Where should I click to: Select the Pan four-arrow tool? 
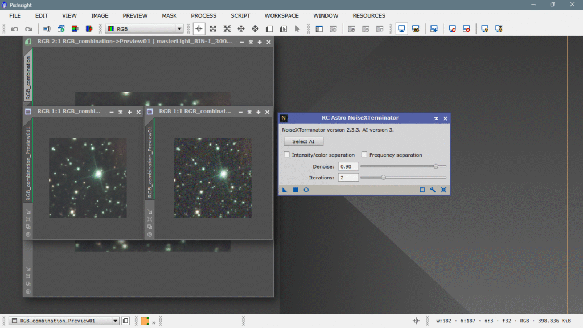click(241, 29)
